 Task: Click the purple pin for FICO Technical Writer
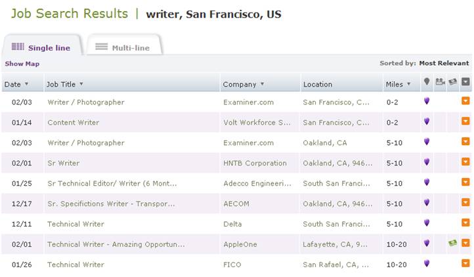427,263
